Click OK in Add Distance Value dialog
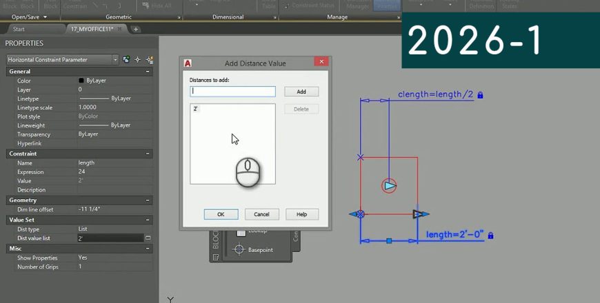The height and width of the screenshot is (303, 600). pyautogui.click(x=221, y=214)
